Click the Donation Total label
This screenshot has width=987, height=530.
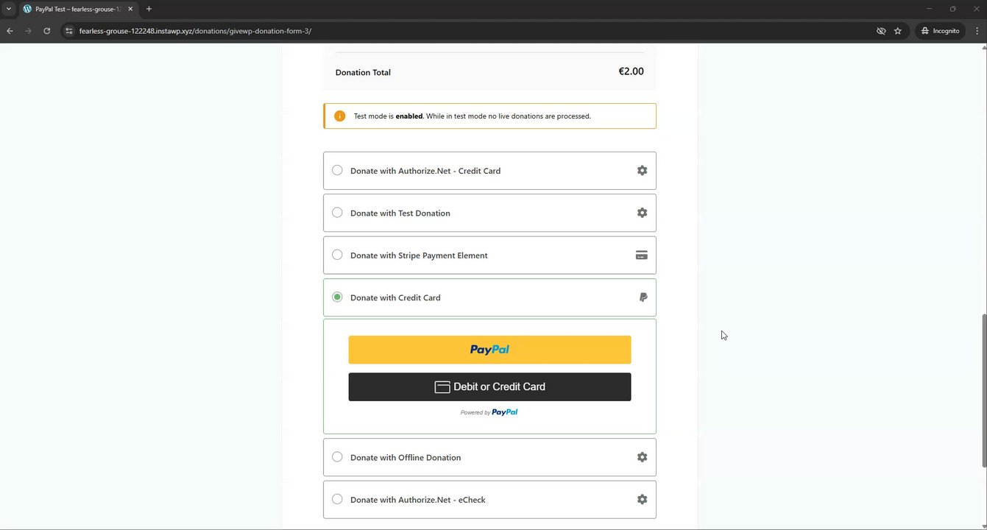363,72
